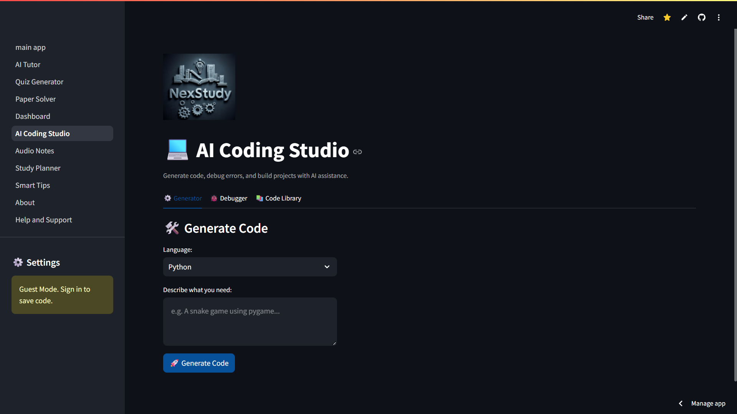
Task: Click the Settings gear icon in sidebar
Action: 18,262
